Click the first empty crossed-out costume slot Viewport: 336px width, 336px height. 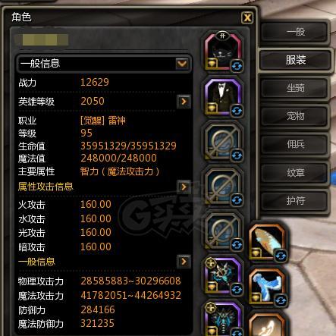coord(222,142)
